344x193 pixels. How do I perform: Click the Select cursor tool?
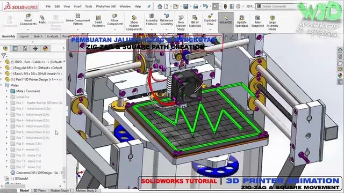click(215, 6)
